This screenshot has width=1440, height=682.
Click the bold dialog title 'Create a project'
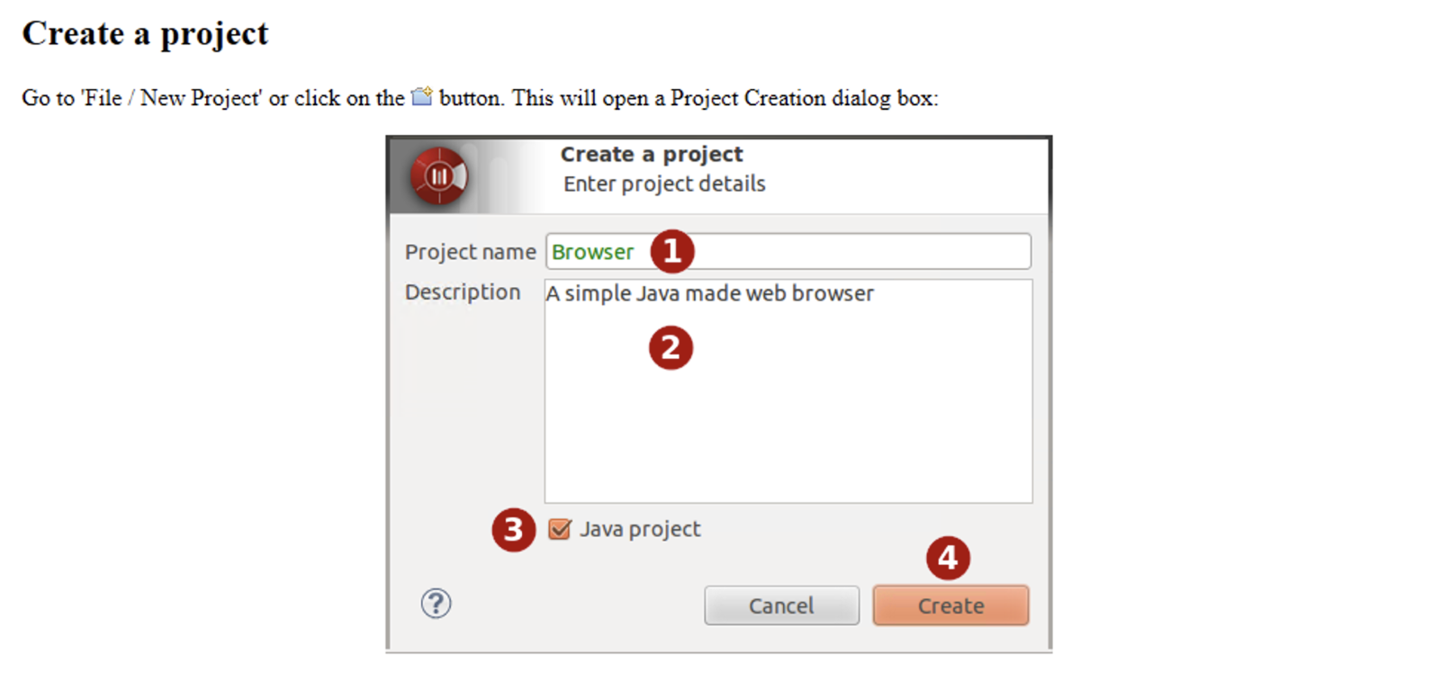tap(652, 155)
